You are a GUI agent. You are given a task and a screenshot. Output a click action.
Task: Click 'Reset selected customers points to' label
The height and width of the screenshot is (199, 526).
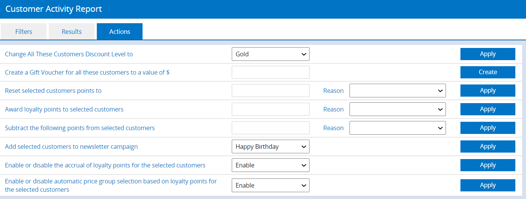[53, 91]
